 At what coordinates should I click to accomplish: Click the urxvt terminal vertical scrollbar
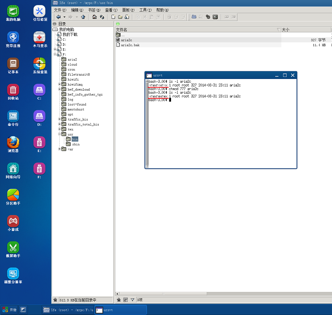(147, 124)
